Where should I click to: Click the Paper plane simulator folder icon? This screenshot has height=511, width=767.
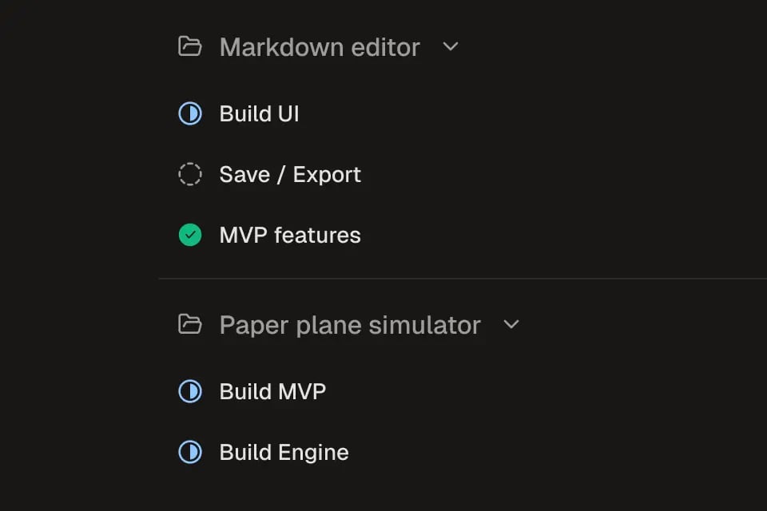pos(189,324)
